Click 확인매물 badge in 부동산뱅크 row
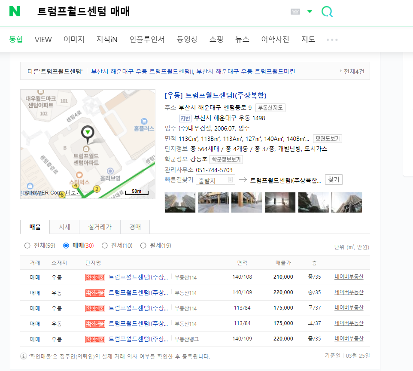Viewport: 413px width, 371px height. coord(95,339)
